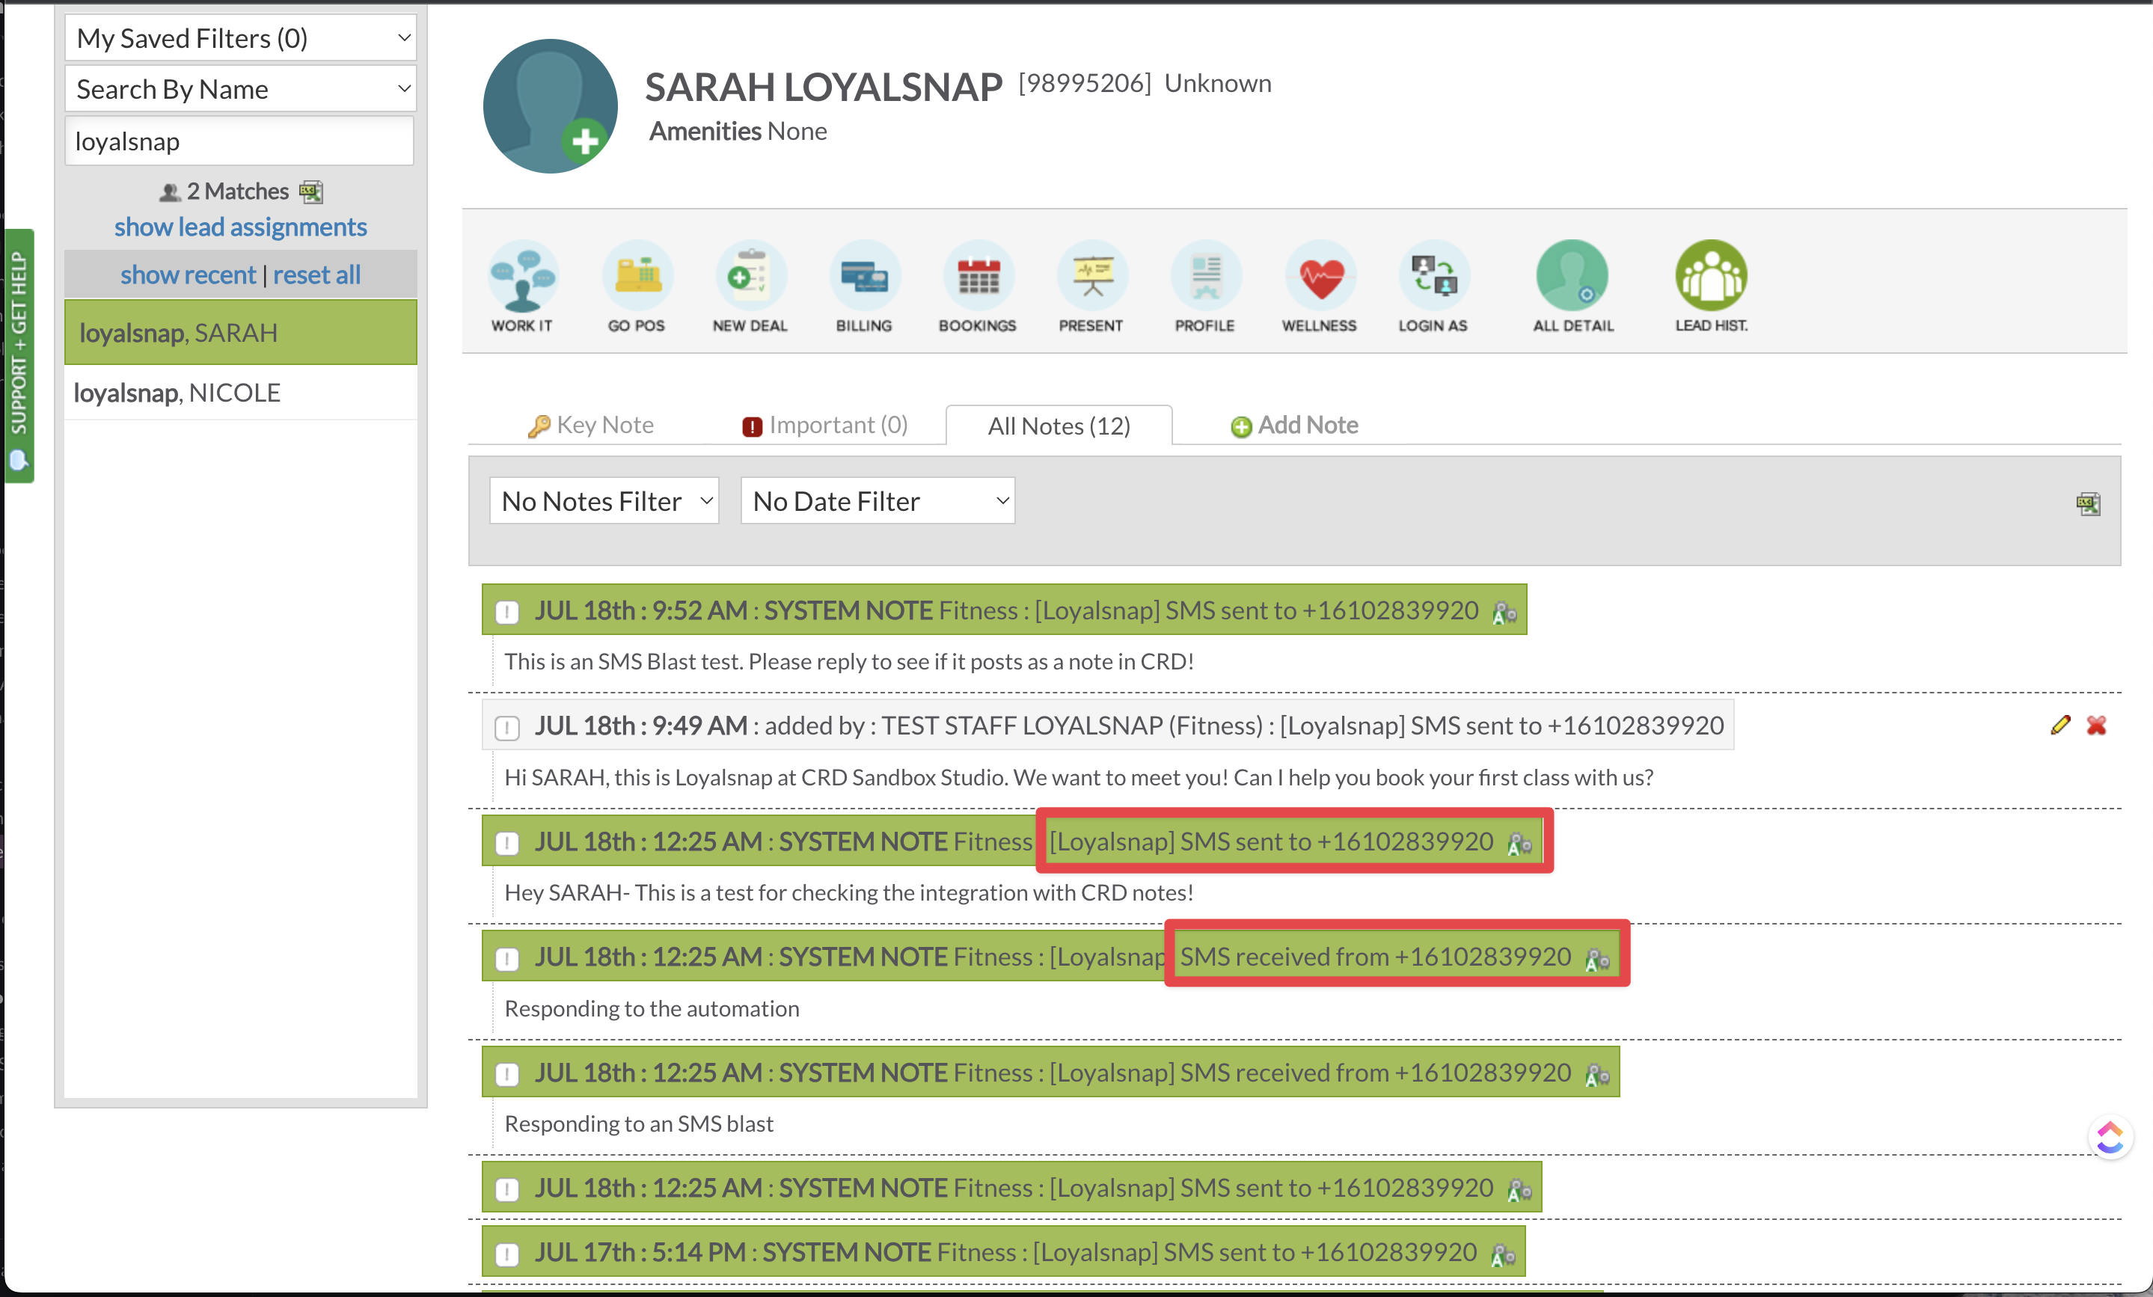2153x1297 pixels.
Task: Open the No Date Filter dropdown
Action: (878, 500)
